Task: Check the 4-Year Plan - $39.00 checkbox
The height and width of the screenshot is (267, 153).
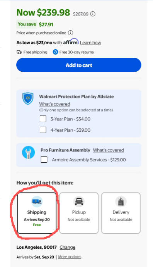Action: point(43,130)
